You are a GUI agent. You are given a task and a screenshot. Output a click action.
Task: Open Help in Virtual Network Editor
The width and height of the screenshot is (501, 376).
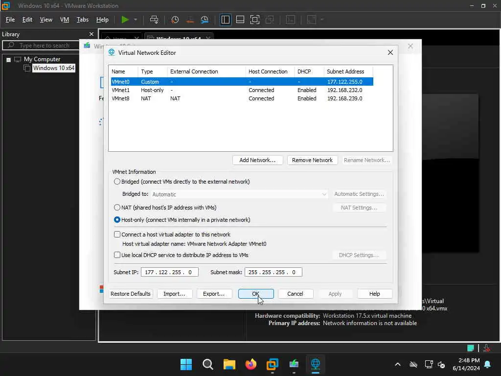[374, 294]
